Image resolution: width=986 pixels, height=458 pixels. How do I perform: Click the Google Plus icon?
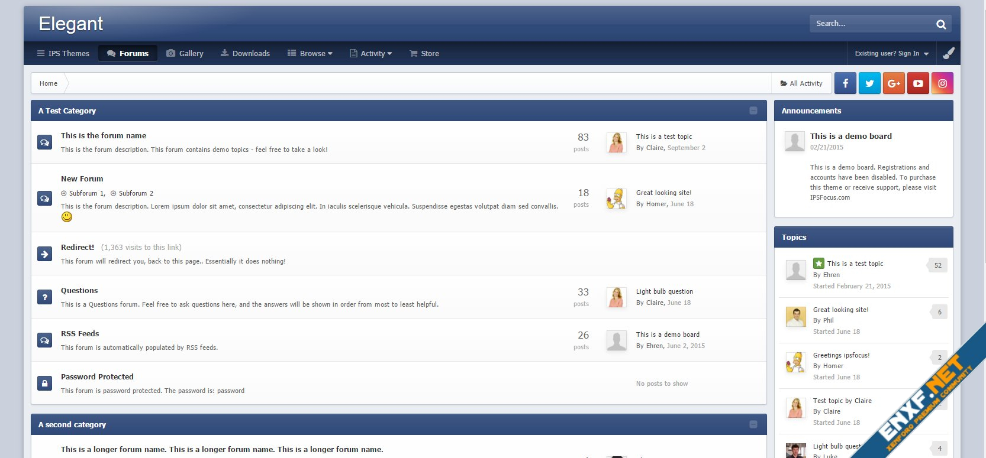click(894, 83)
